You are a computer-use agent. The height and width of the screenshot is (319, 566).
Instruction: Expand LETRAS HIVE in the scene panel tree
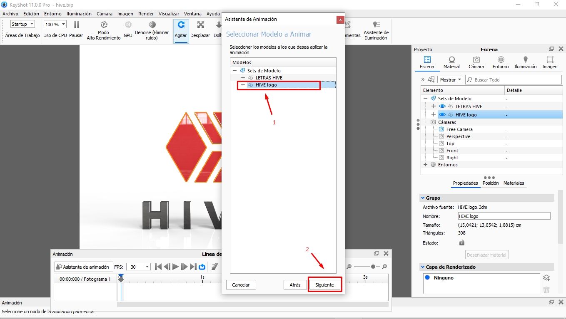[x=434, y=106]
